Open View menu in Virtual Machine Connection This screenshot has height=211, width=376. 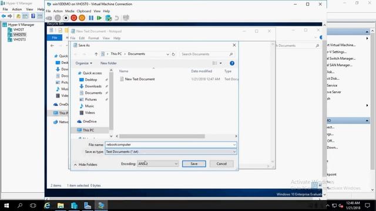tap(97, 11)
